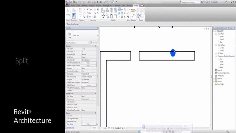Collapse the Identity Data section
The width and height of the screenshot is (236, 133).
(x=96, y=93)
